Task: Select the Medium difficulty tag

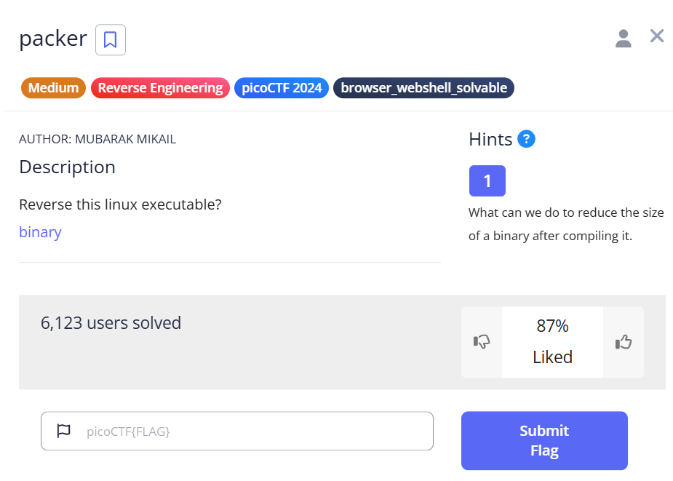Action: click(53, 88)
